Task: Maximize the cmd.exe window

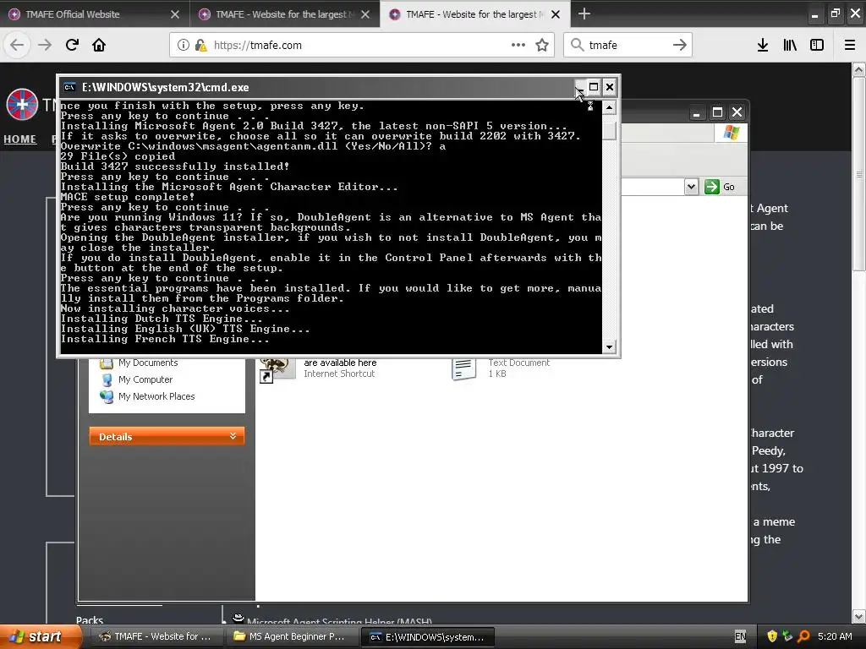Action: pos(594,87)
